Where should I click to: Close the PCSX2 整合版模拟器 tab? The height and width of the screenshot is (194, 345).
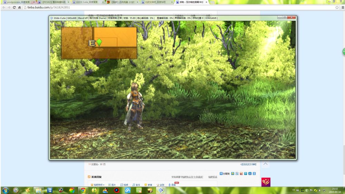click(x=68, y=2)
